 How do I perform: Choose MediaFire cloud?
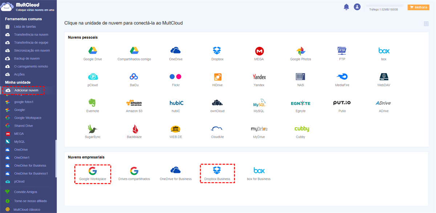pos(342,80)
